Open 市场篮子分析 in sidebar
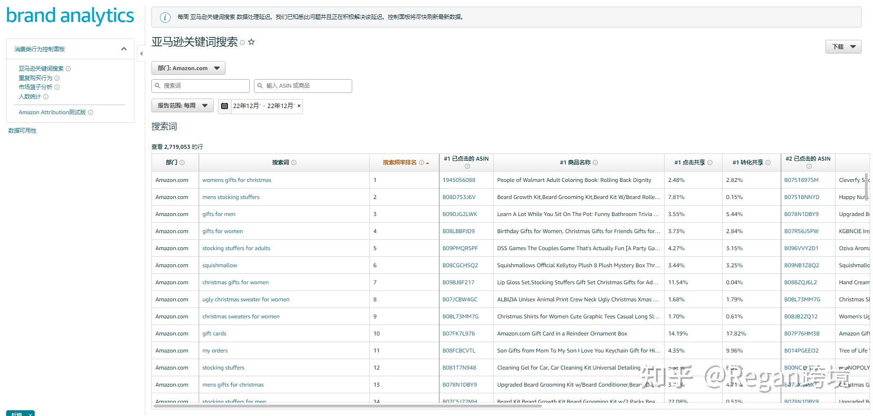873x416 pixels. tap(36, 87)
